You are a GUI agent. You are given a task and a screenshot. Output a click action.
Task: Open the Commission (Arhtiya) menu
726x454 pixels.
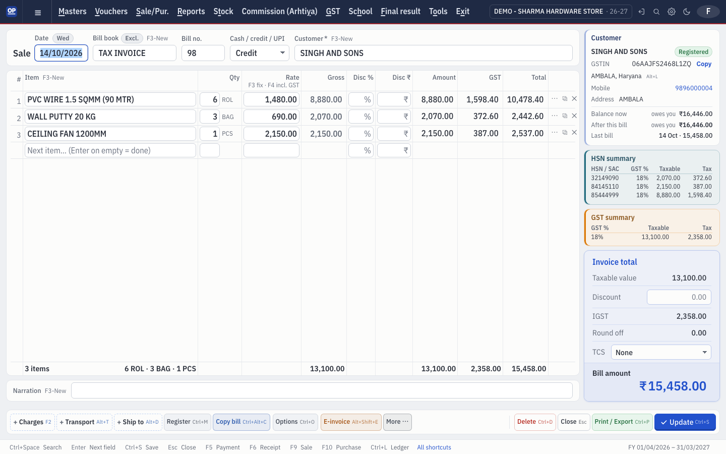(279, 11)
